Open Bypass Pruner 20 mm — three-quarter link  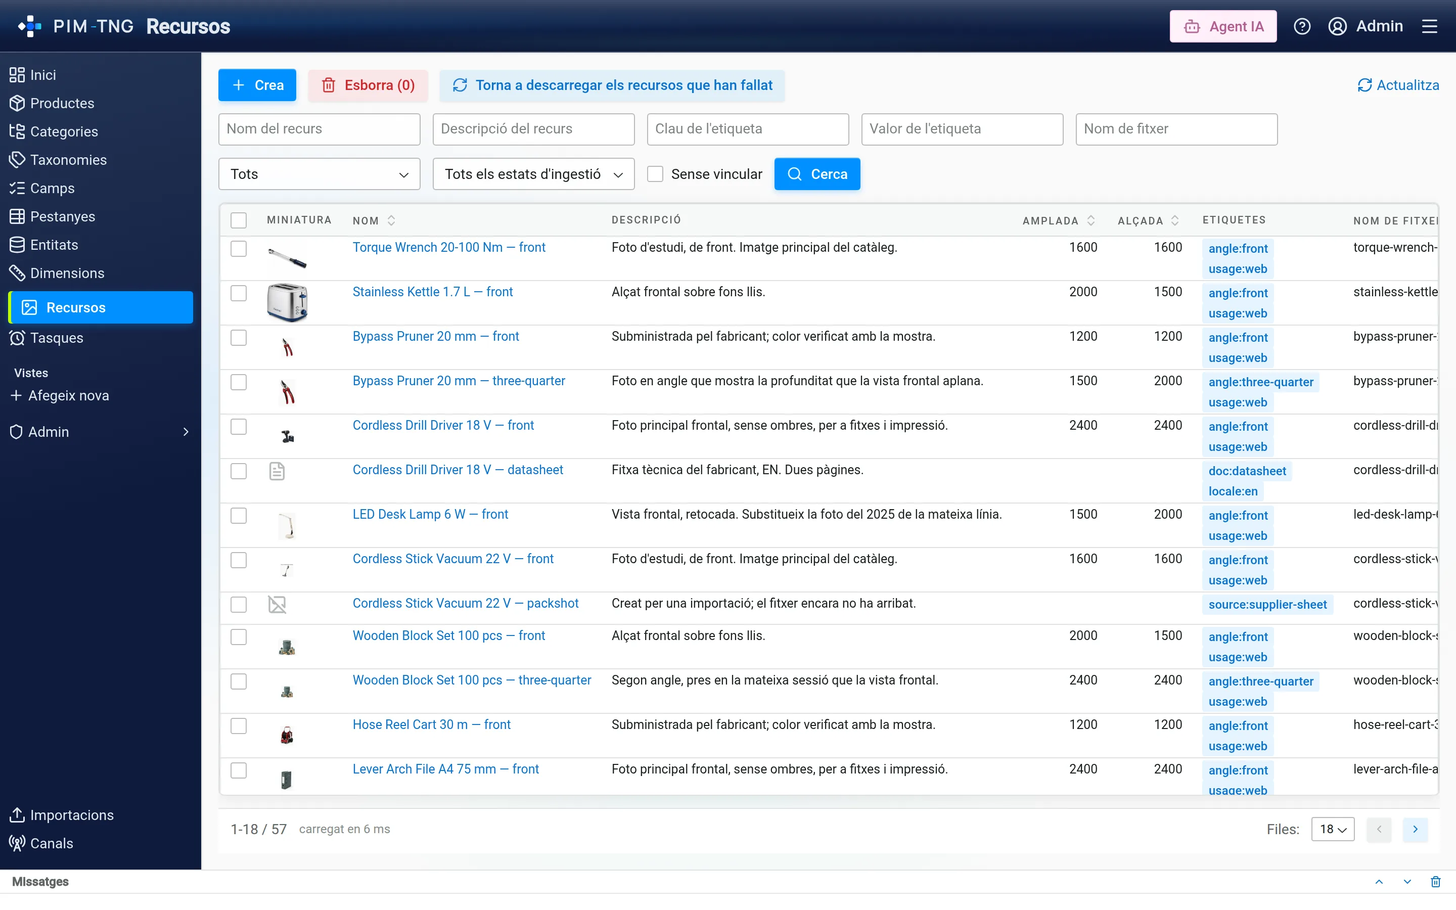click(x=459, y=381)
